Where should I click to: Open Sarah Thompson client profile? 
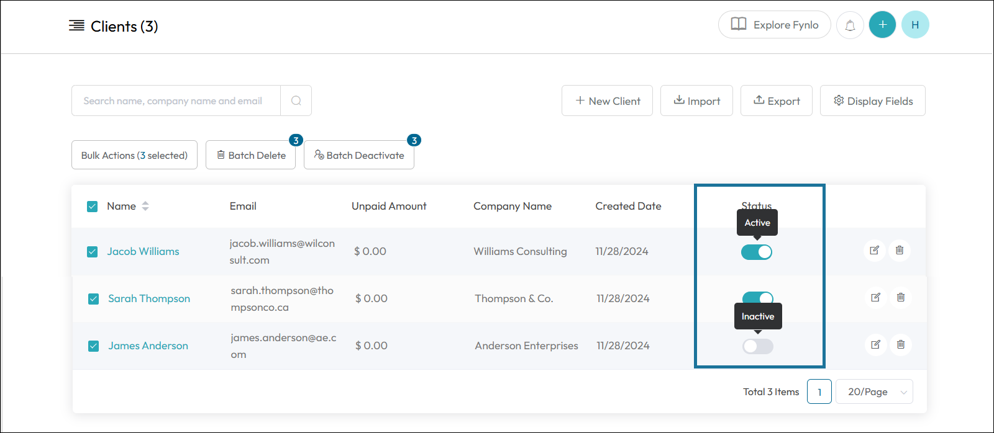[149, 298]
